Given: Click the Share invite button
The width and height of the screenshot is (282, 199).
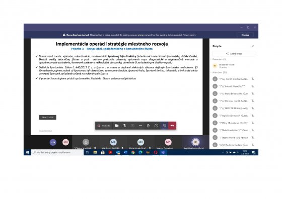Looking at the screenshot, I should coord(234,54).
